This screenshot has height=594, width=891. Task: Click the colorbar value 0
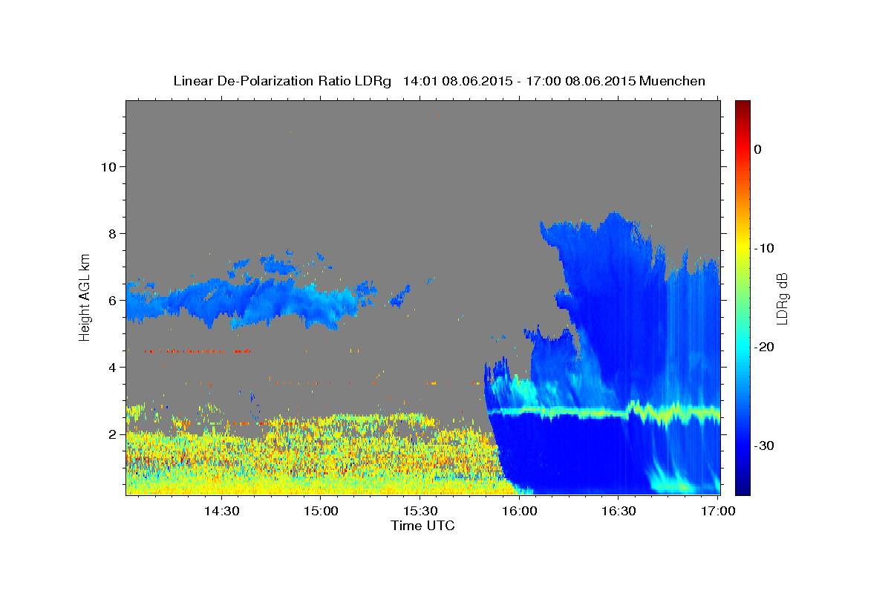[x=757, y=149]
